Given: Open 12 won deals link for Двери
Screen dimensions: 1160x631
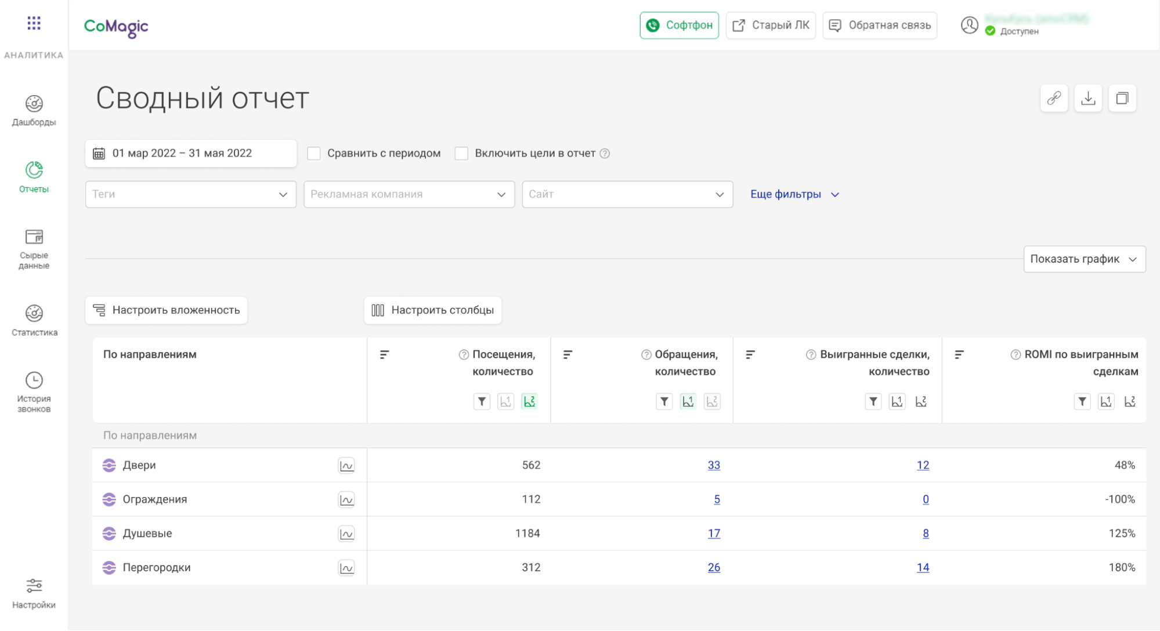Looking at the screenshot, I should pyautogui.click(x=923, y=465).
